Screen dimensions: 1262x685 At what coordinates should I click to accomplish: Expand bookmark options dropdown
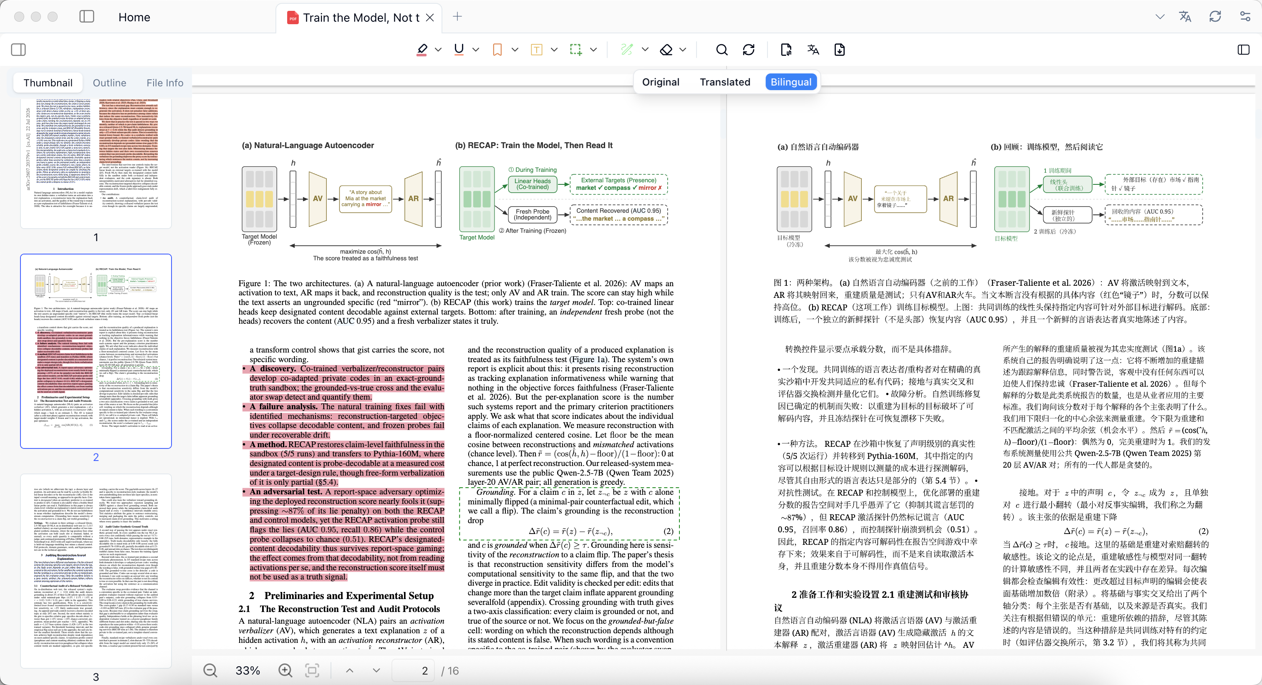click(515, 50)
